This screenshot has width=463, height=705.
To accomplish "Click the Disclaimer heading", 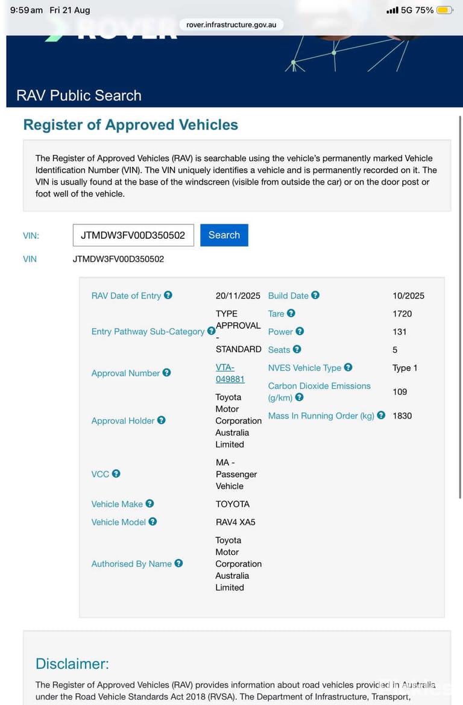I will (72, 663).
